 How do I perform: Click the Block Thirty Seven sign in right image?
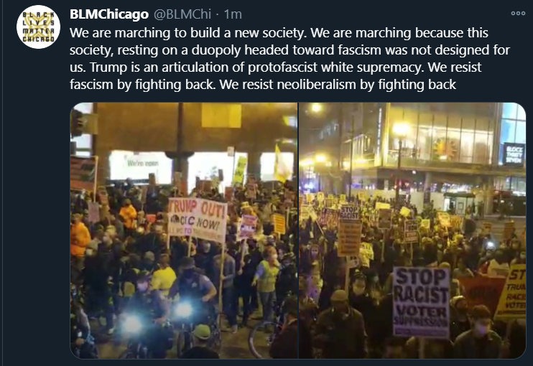(x=514, y=154)
